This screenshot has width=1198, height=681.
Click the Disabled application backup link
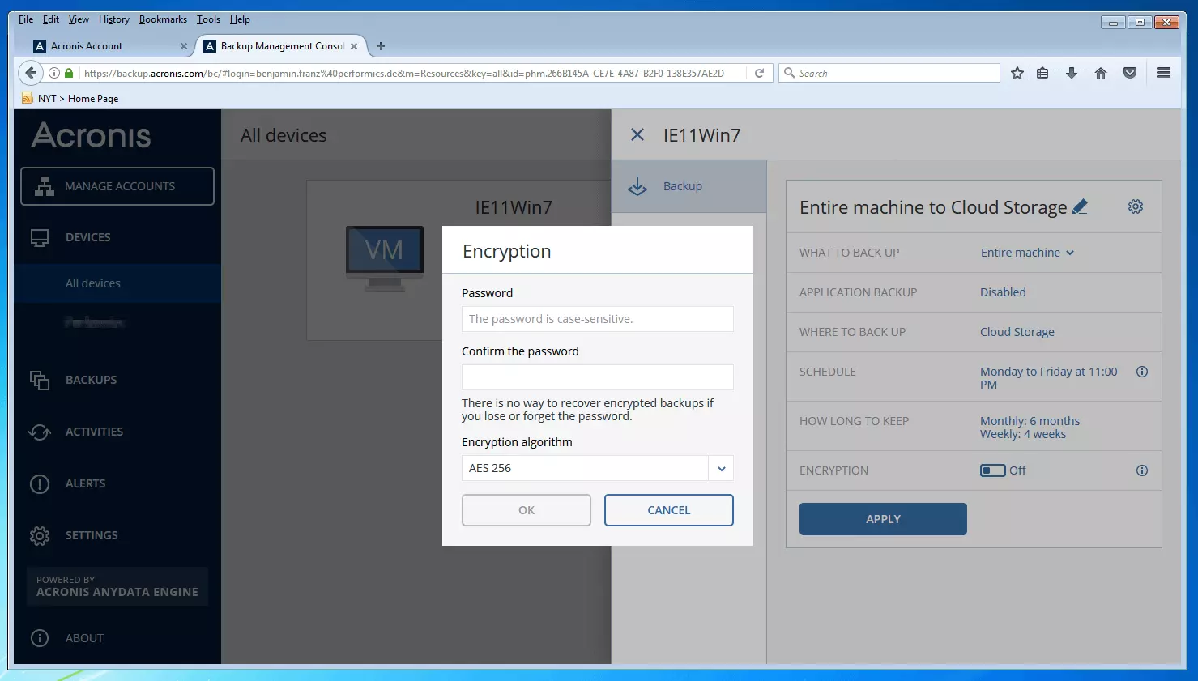click(x=1003, y=292)
